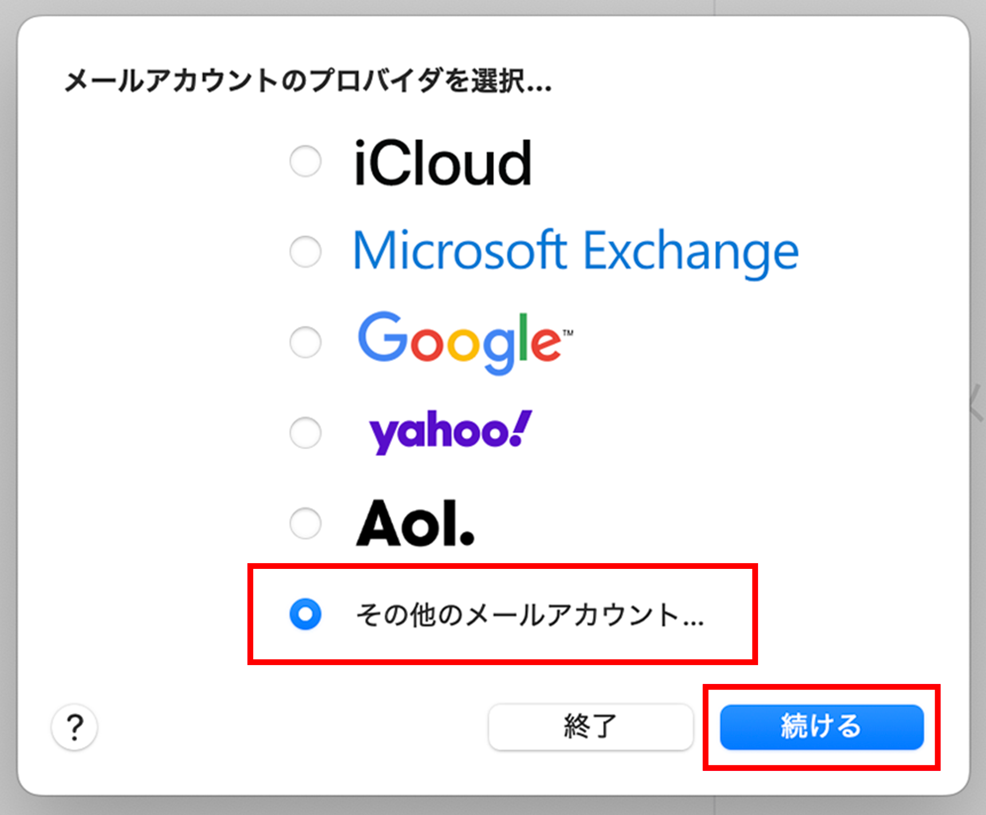
Task: Click the black Aol. logo
Action: (x=415, y=523)
